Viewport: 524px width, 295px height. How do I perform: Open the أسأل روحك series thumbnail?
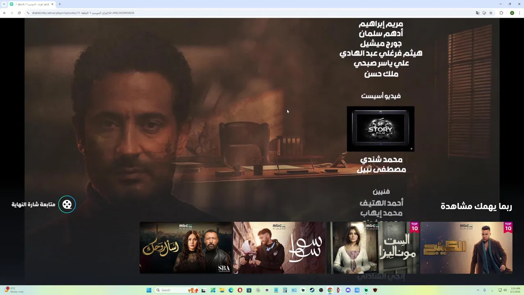[185, 247]
